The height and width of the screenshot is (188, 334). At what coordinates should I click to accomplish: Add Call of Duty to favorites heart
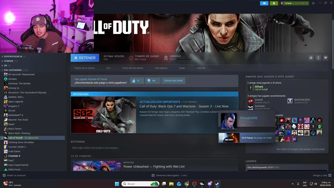click(325, 58)
